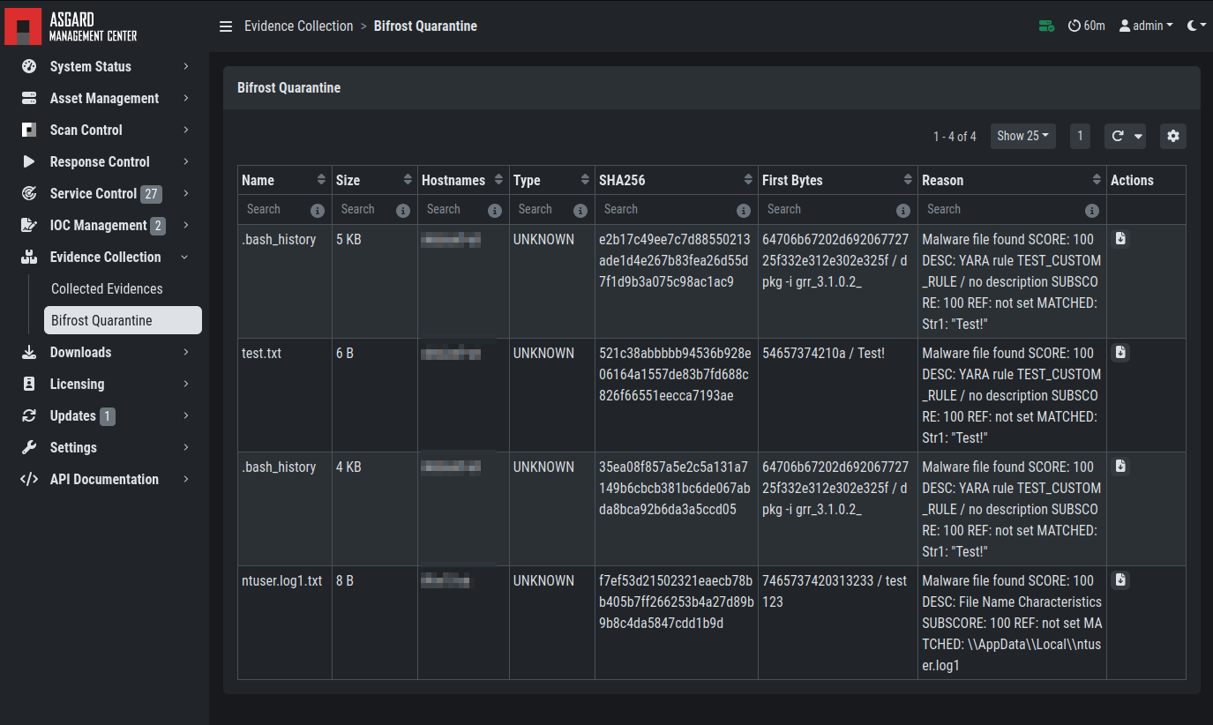Click the IOC Management edit icon
Screen dimensions: 1213x725
[29, 226]
